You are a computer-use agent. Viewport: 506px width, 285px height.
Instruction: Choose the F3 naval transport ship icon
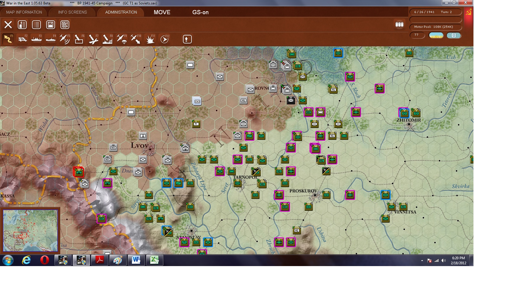(36, 39)
